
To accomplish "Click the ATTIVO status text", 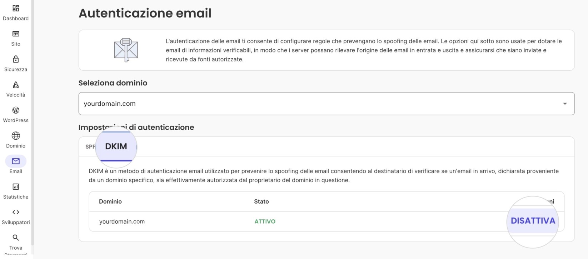I will pyautogui.click(x=265, y=221).
